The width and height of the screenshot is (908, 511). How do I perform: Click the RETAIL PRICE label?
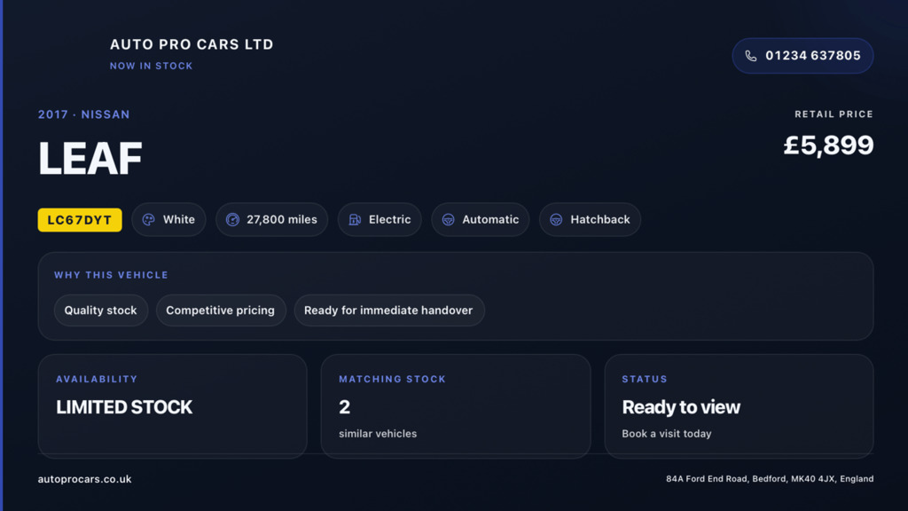coord(834,114)
